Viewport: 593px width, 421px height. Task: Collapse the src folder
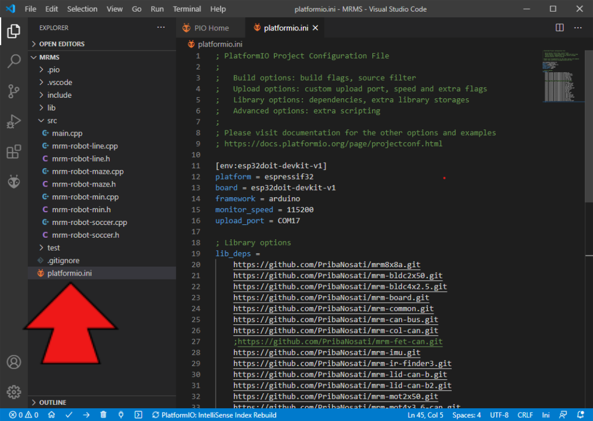tap(52, 121)
